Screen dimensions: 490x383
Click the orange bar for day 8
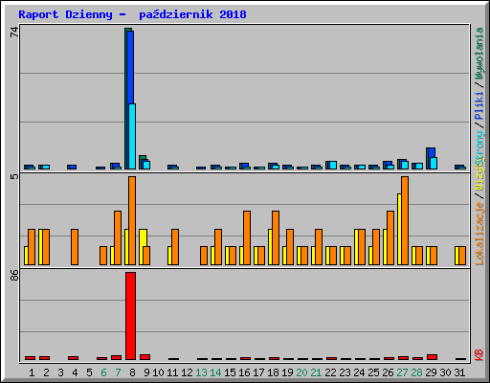pyautogui.click(x=132, y=220)
